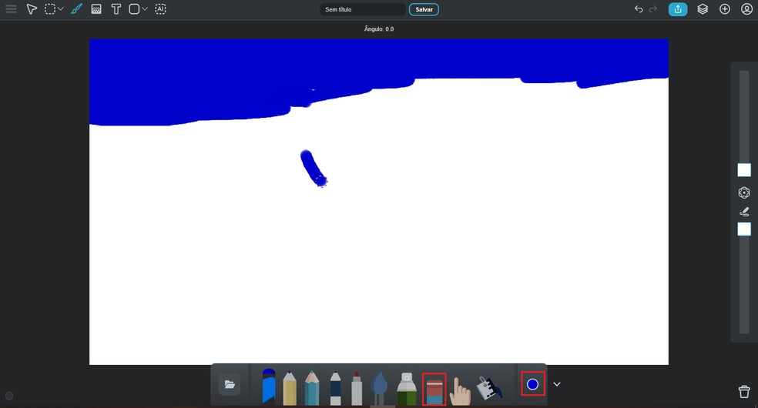Select the rectangular marquee selection tool
Viewport: 758px width, 408px height.
tap(50, 9)
